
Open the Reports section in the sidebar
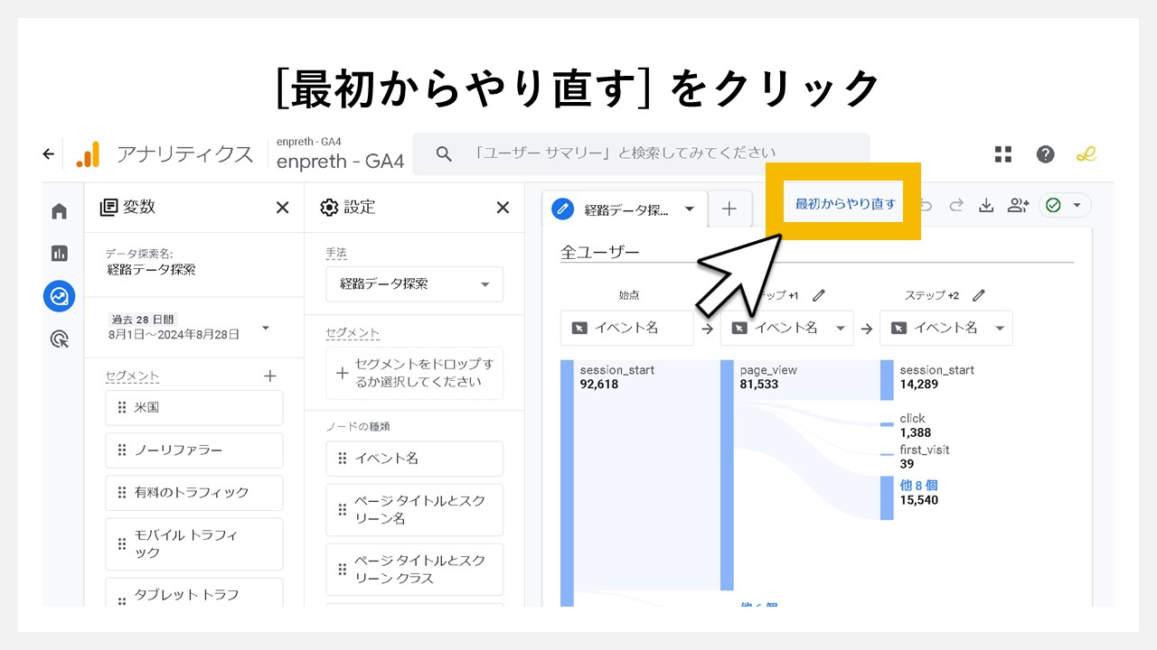pyautogui.click(x=59, y=253)
